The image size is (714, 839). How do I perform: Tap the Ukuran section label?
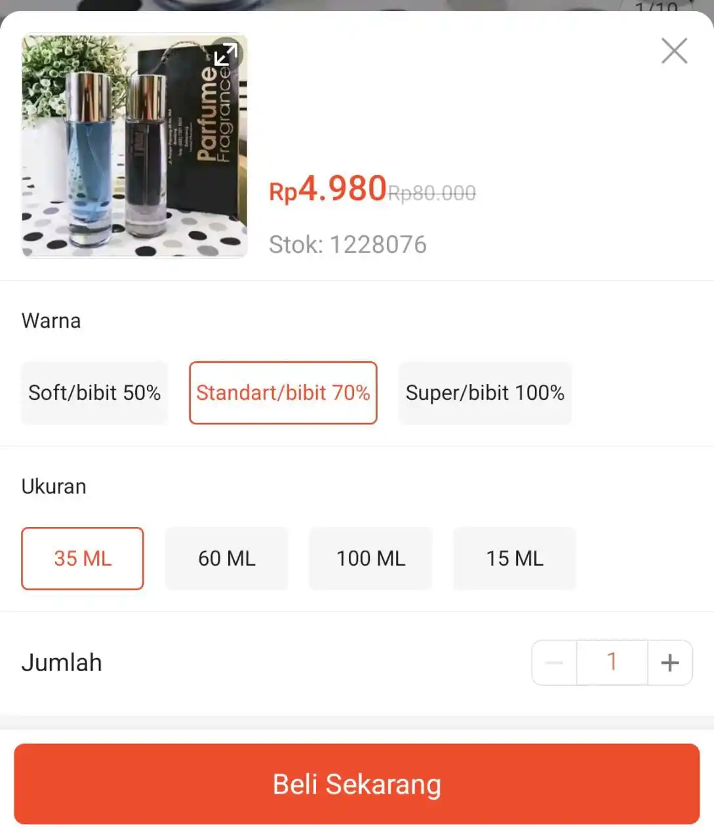pos(54,486)
